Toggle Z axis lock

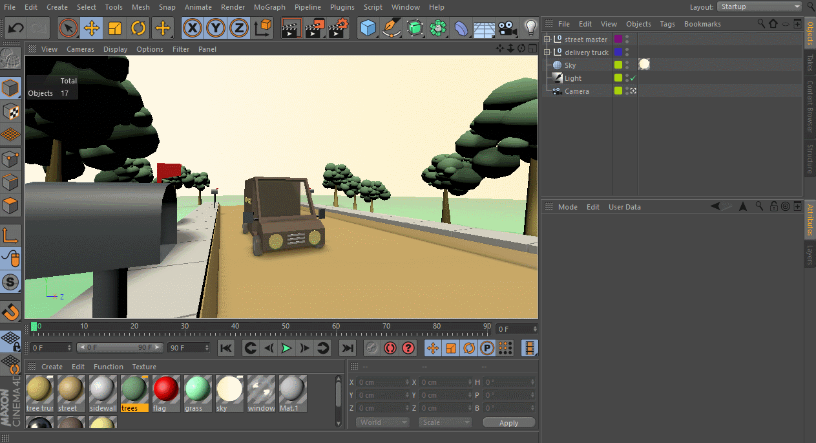coord(239,28)
